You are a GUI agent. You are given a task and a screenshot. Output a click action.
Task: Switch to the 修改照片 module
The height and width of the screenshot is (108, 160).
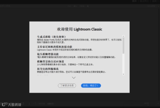(x=144, y=1)
